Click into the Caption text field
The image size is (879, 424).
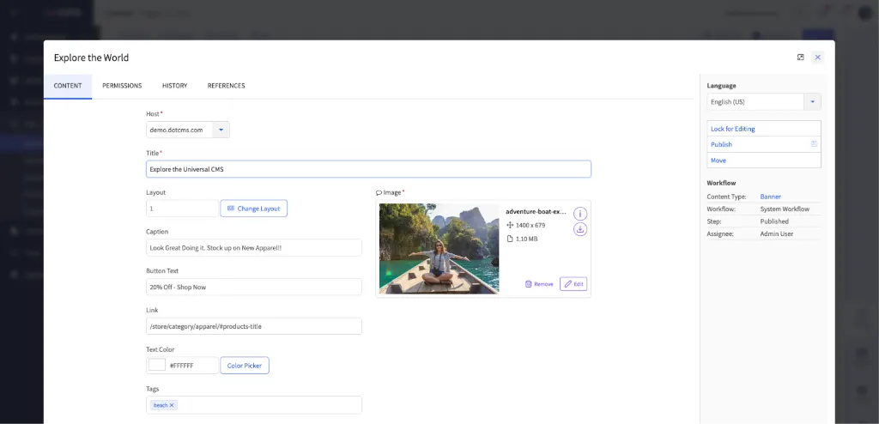253,247
